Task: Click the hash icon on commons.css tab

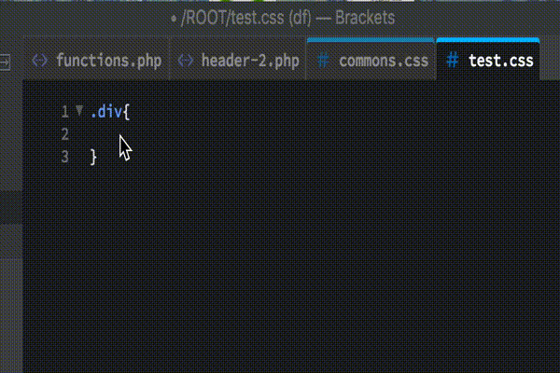Action: click(323, 61)
